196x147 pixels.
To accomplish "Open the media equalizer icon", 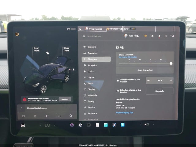I will tap(59, 116).
